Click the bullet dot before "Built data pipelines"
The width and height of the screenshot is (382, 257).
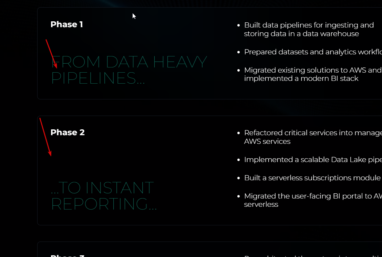(x=239, y=25)
